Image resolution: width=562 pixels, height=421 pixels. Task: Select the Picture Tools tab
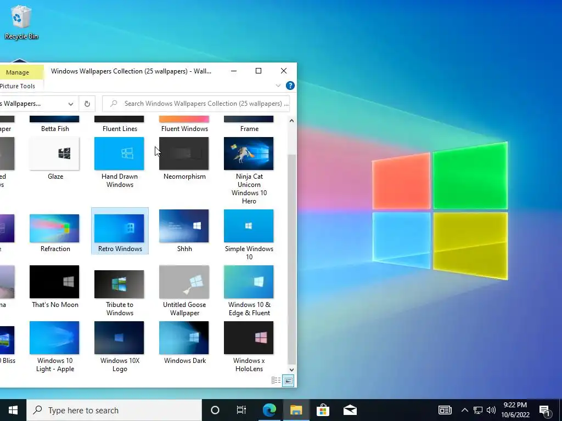pos(18,86)
